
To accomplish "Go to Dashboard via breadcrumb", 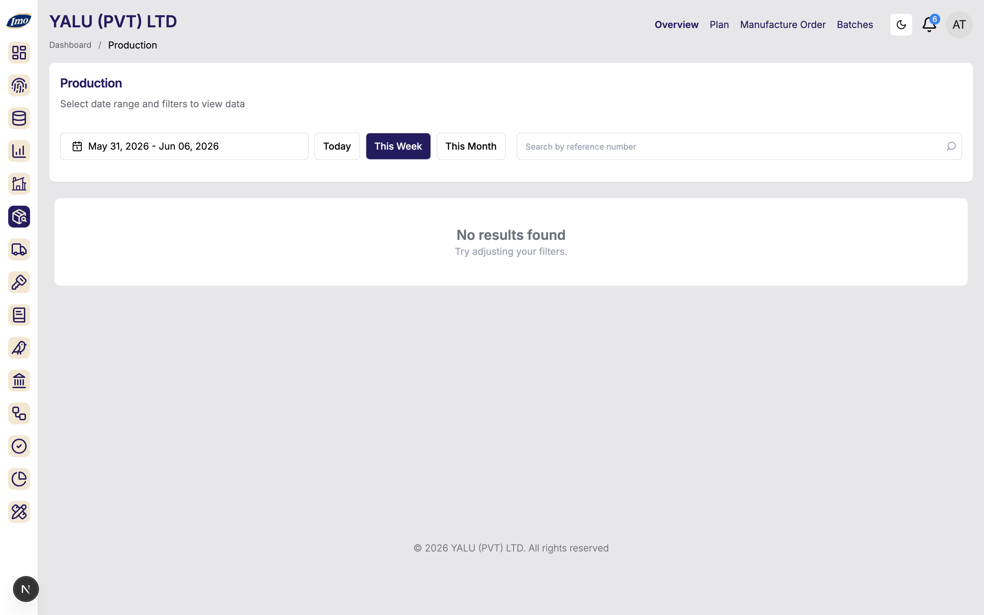I will point(70,45).
